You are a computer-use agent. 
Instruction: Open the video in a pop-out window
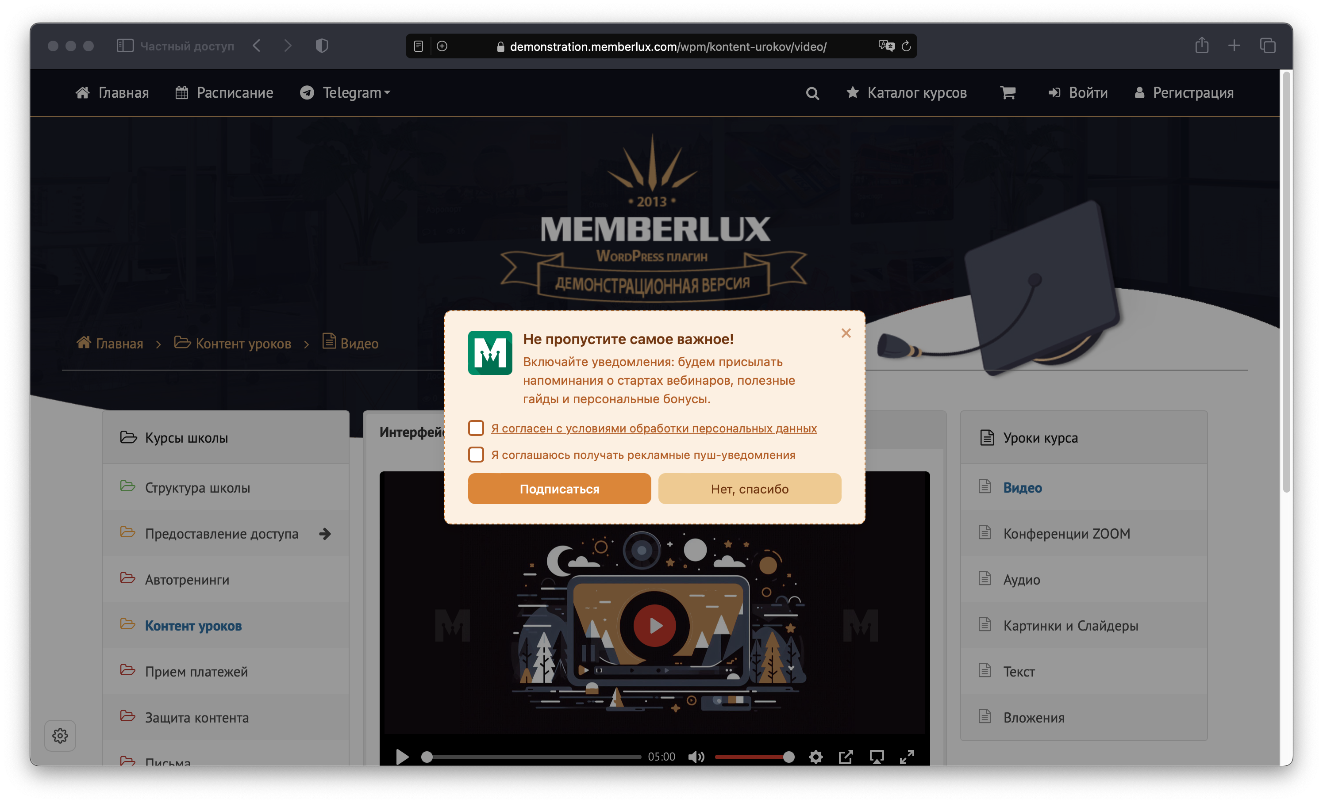point(846,757)
